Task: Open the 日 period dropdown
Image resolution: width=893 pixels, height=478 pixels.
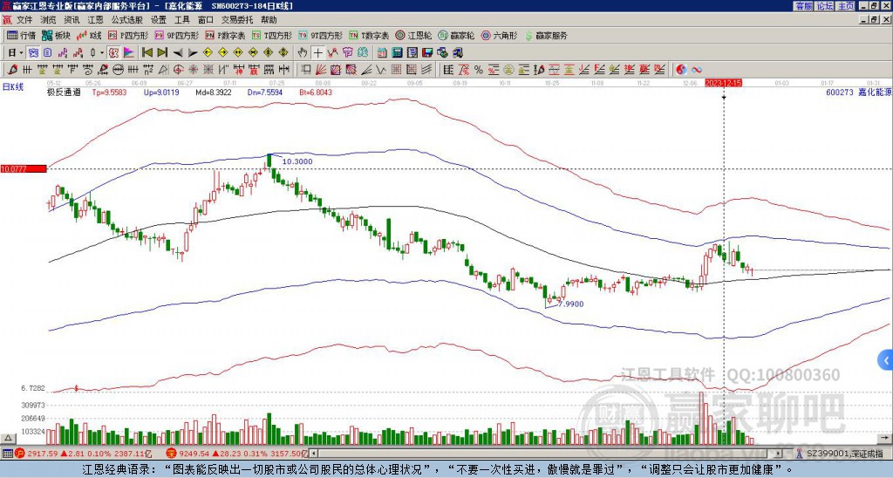Action: pos(15,52)
